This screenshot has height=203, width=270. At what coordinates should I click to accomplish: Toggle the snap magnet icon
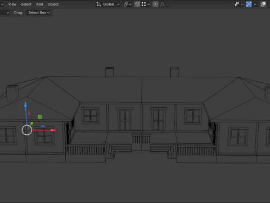coord(137,4)
